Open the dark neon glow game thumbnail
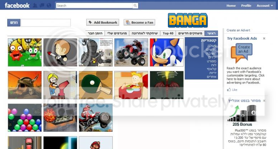The height and width of the screenshot is (149, 278). (x=60, y=143)
